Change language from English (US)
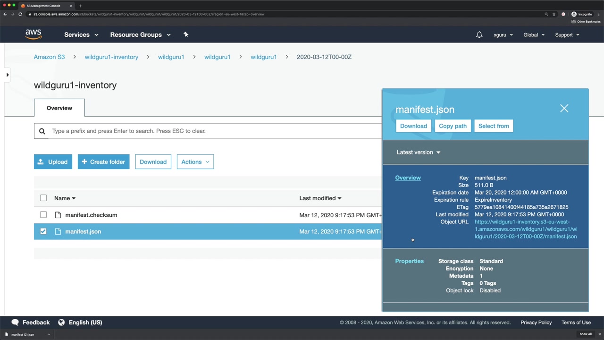The width and height of the screenshot is (604, 340). pyautogui.click(x=80, y=322)
